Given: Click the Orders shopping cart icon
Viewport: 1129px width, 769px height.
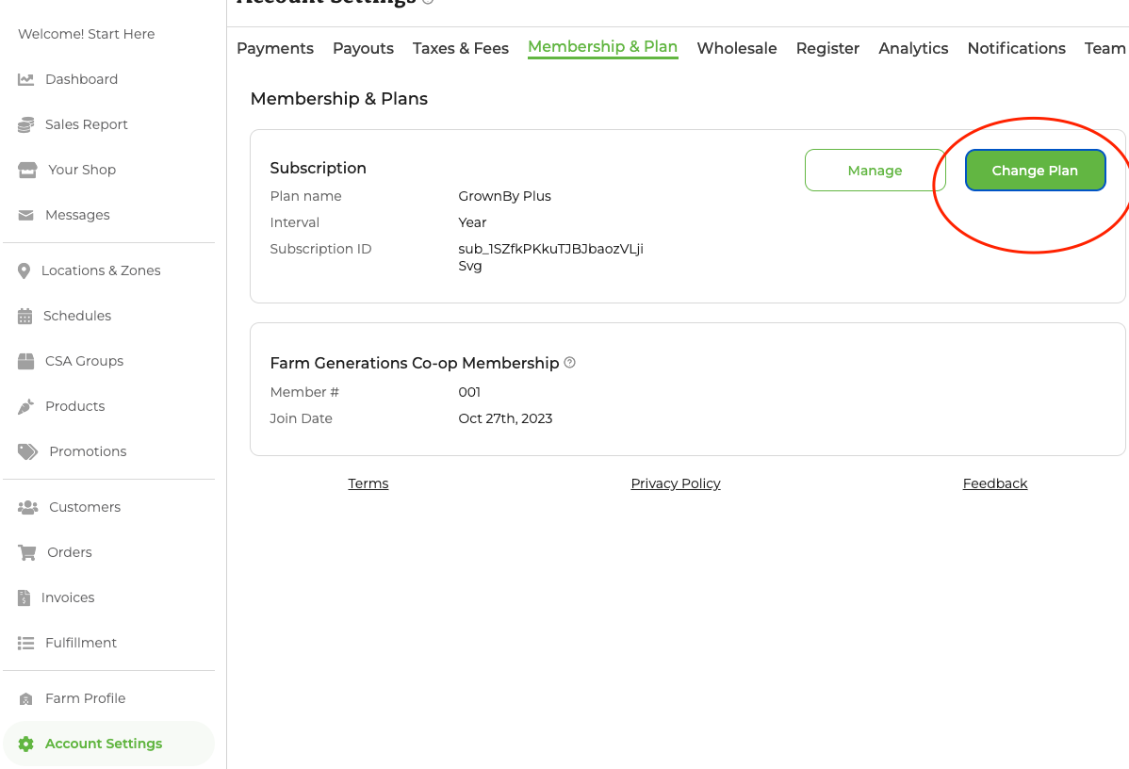Looking at the screenshot, I should pyautogui.click(x=27, y=552).
